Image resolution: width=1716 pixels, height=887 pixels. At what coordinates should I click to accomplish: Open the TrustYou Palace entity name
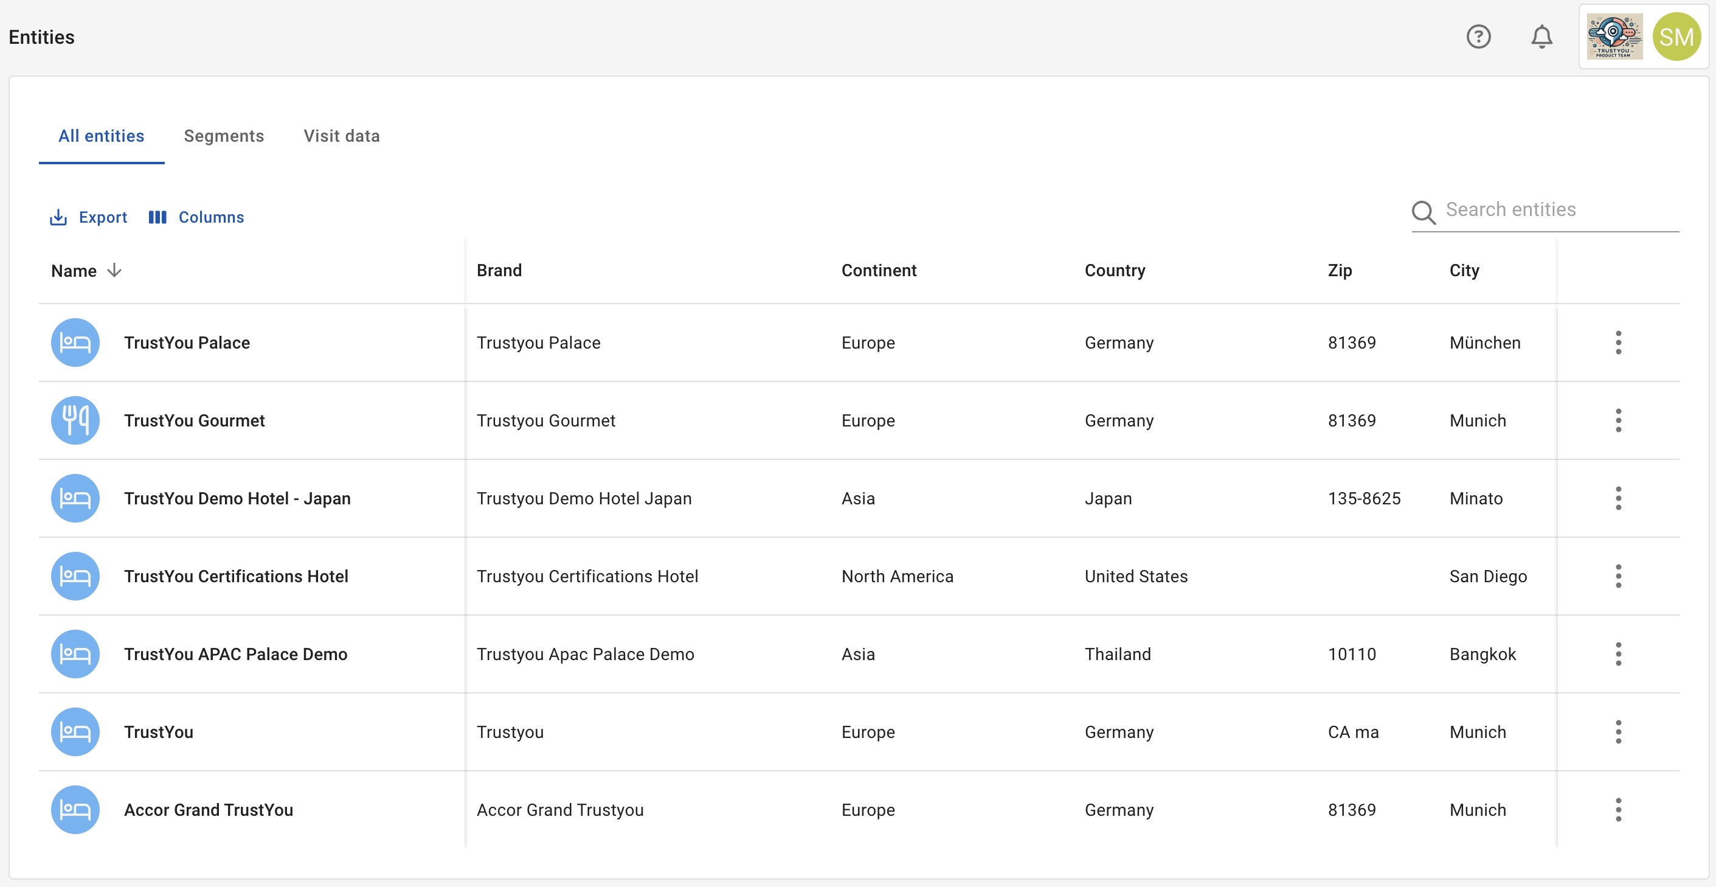(187, 343)
